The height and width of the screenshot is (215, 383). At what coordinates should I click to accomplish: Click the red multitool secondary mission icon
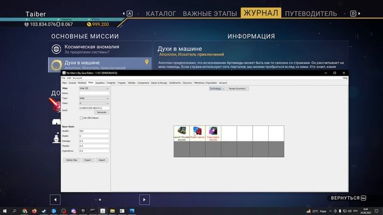pos(55,105)
